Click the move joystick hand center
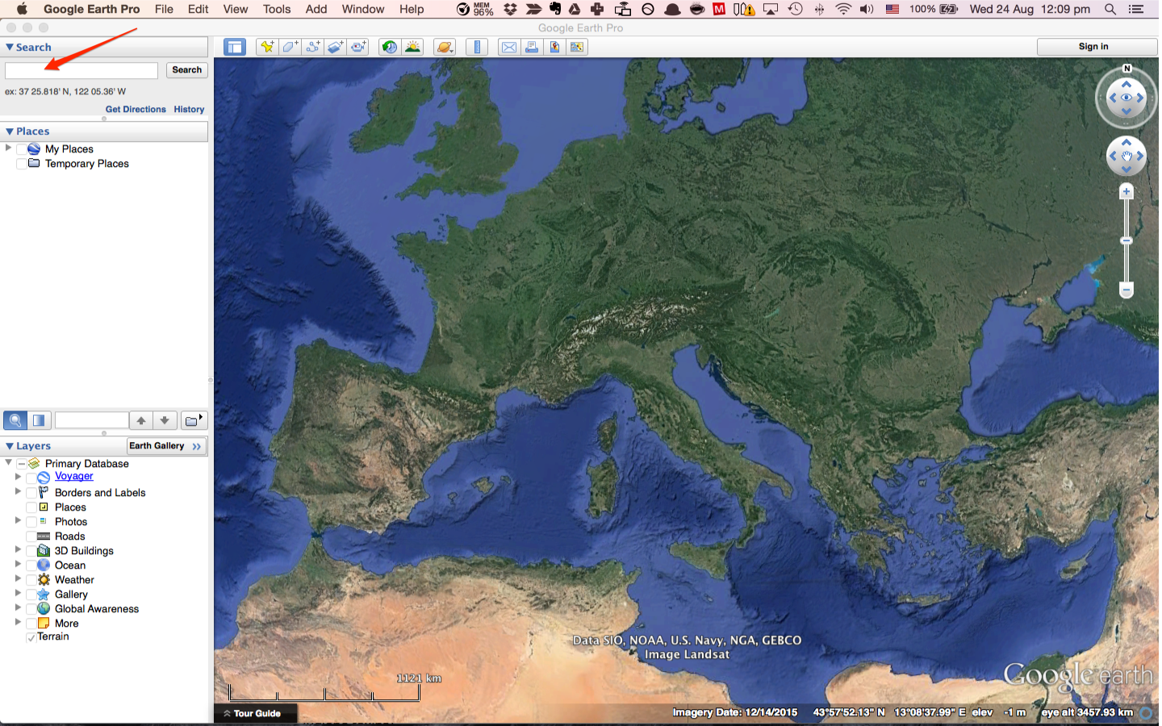This screenshot has height=726, width=1162. (x=1126, y=156)
